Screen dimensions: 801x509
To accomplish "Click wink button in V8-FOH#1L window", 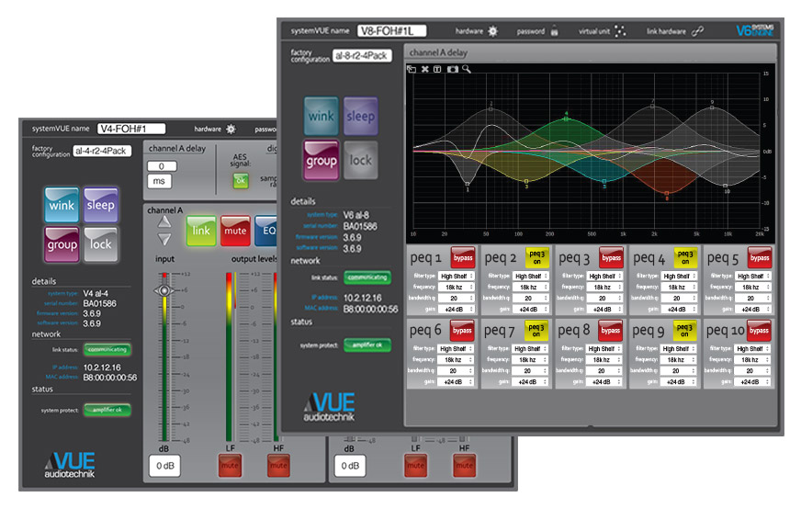I will pos(321,116).
